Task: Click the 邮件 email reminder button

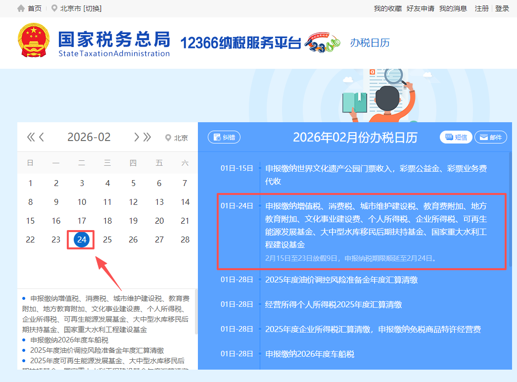Action: point(490,138)
